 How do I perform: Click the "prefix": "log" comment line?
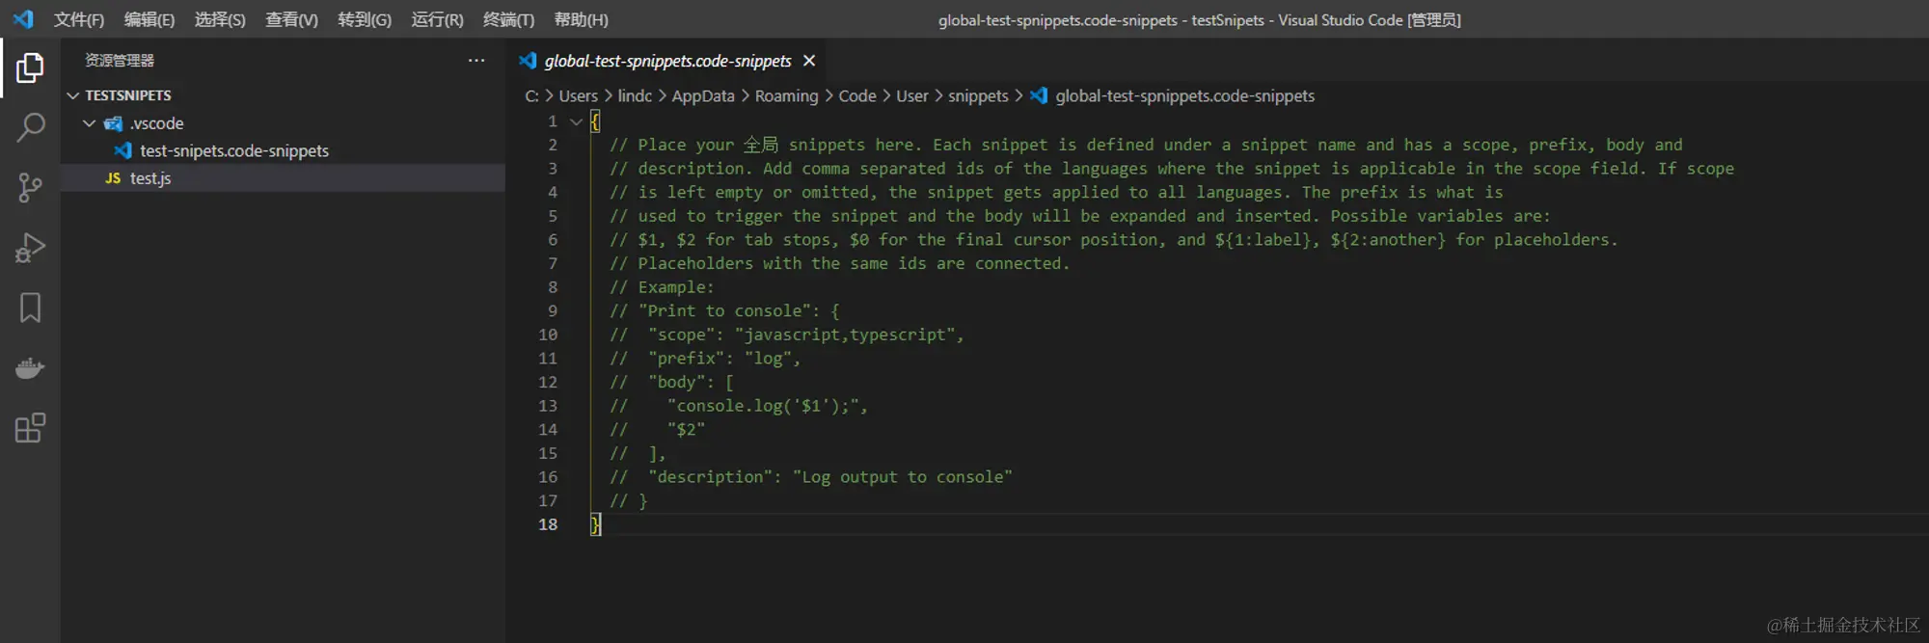705,359
